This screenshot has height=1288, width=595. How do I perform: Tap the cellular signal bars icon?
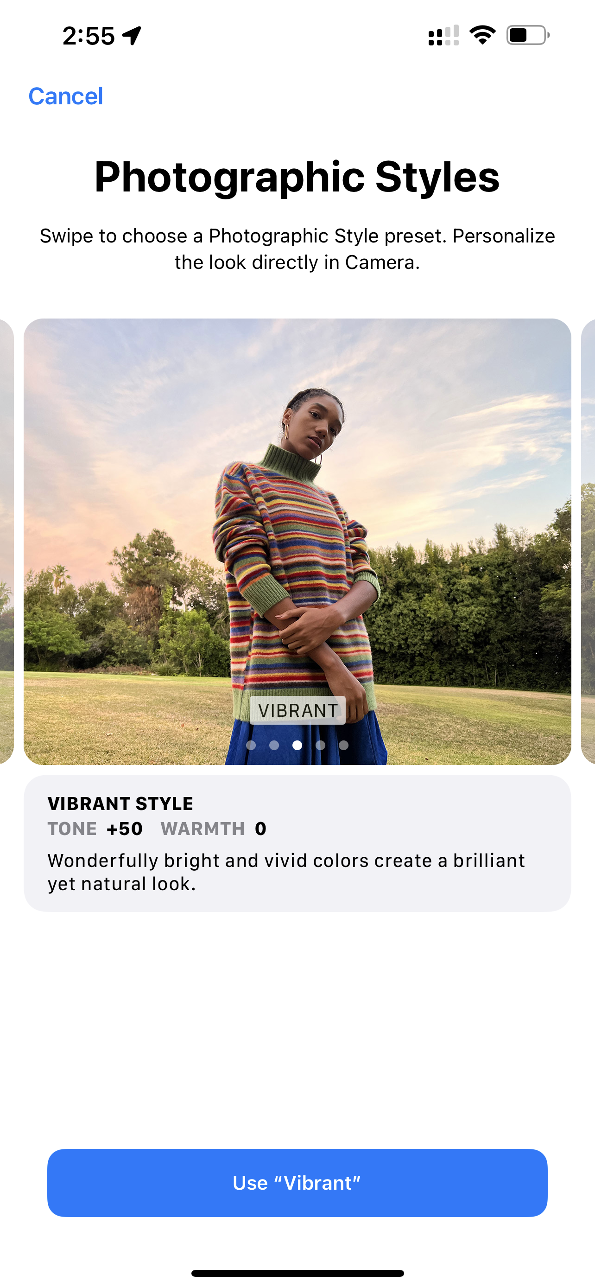coord(443,35)
